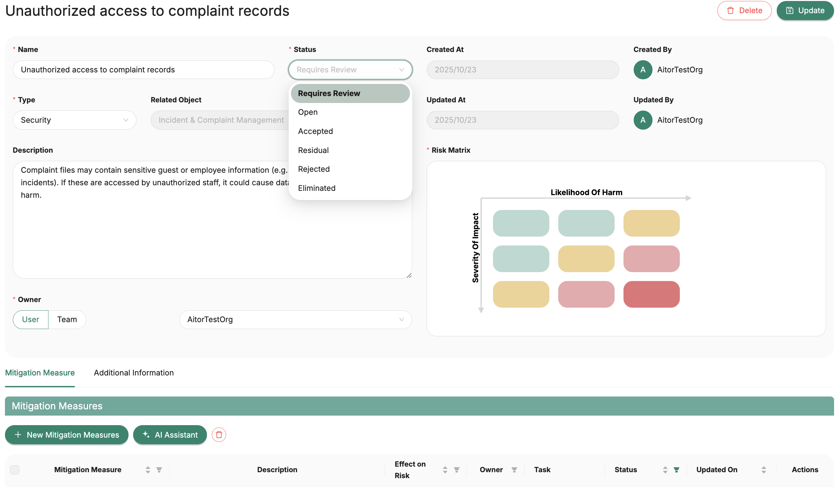The image size is (839, 487).
Task: Sort by Mitigation Measure column arrows
Action: [x=148, y=470]
